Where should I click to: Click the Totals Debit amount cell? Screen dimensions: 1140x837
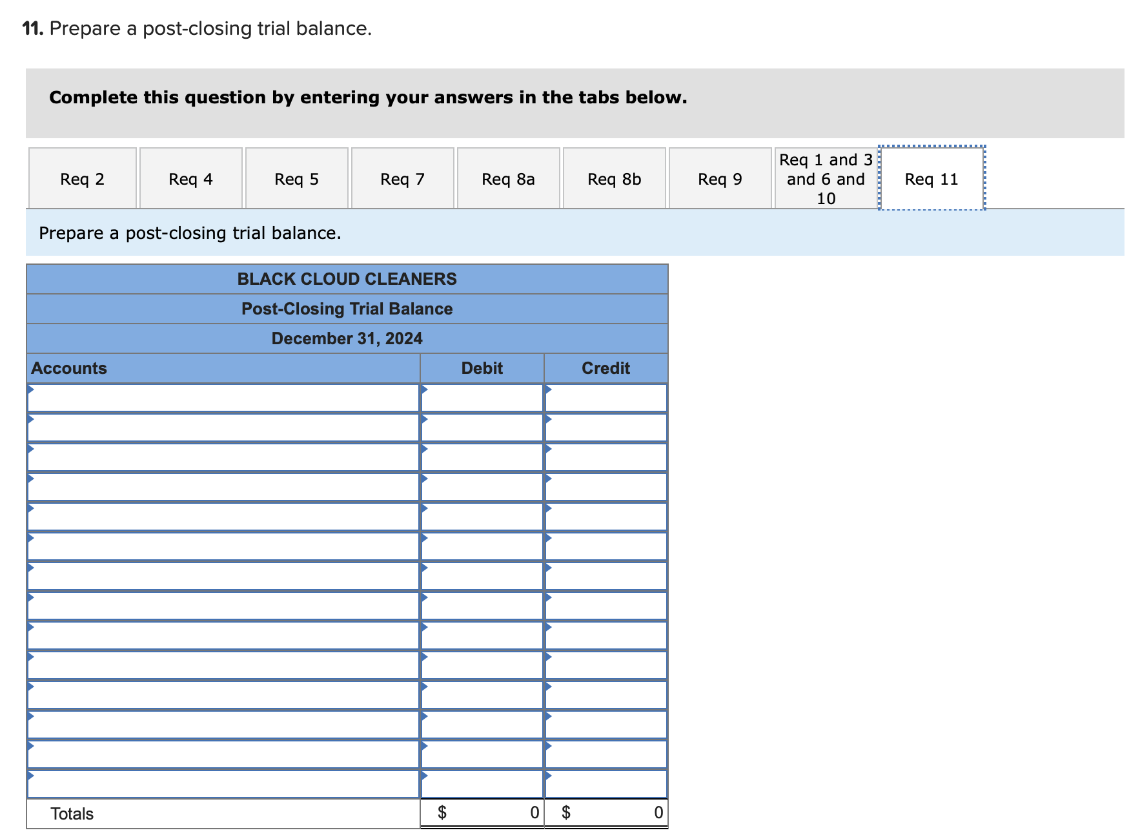pos(482,813)
